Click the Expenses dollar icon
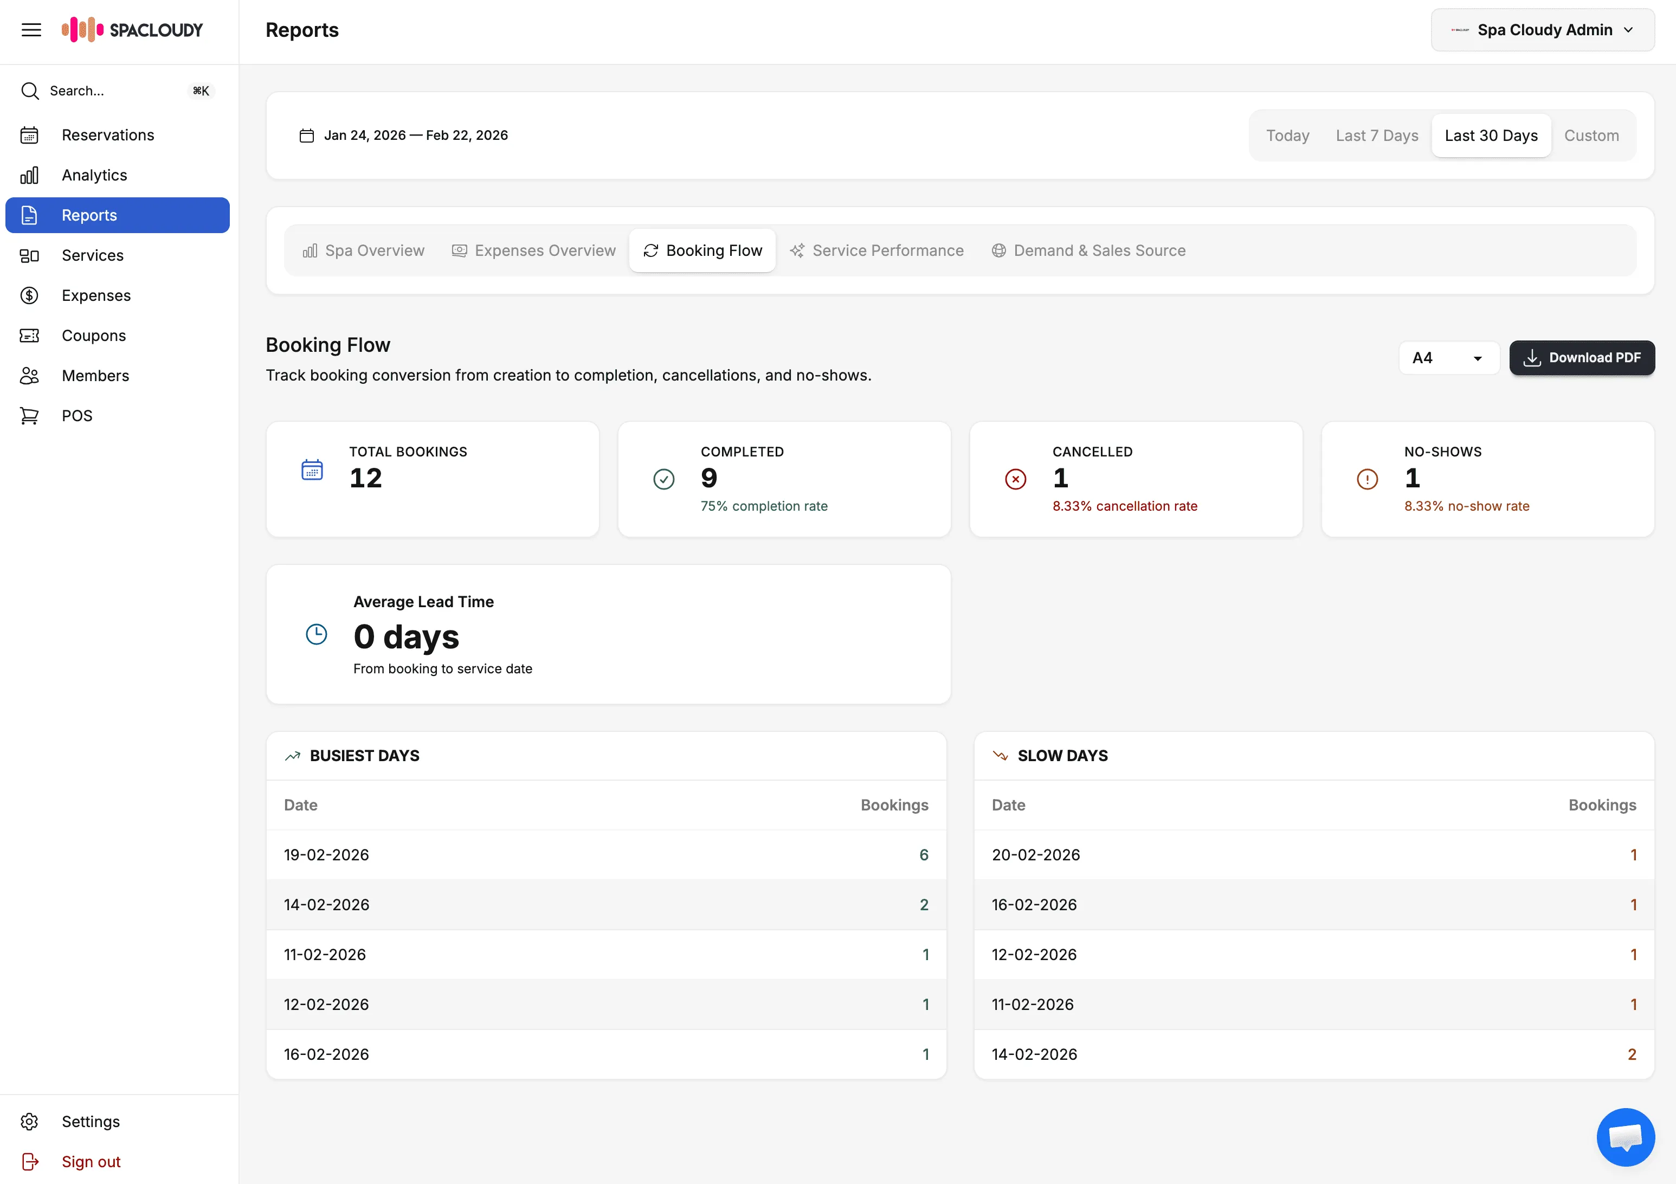This screenshot has height=1184, width=1676. [29, 295]
